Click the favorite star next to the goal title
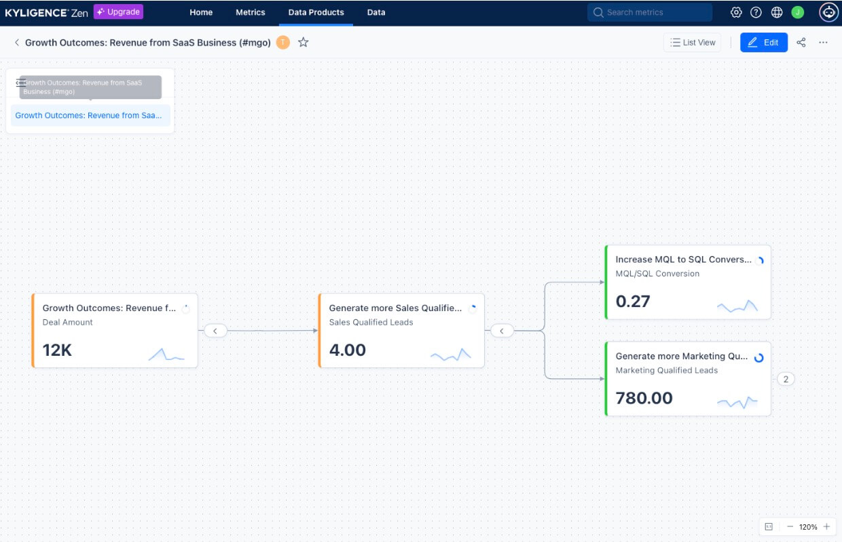Screen dimensions: 842x542 (x=303, y=41)
